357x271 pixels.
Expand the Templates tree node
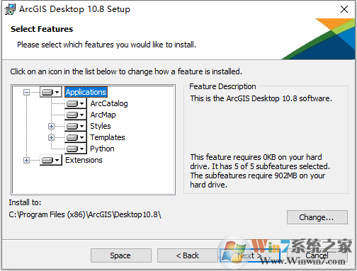[x=51, y=137]
